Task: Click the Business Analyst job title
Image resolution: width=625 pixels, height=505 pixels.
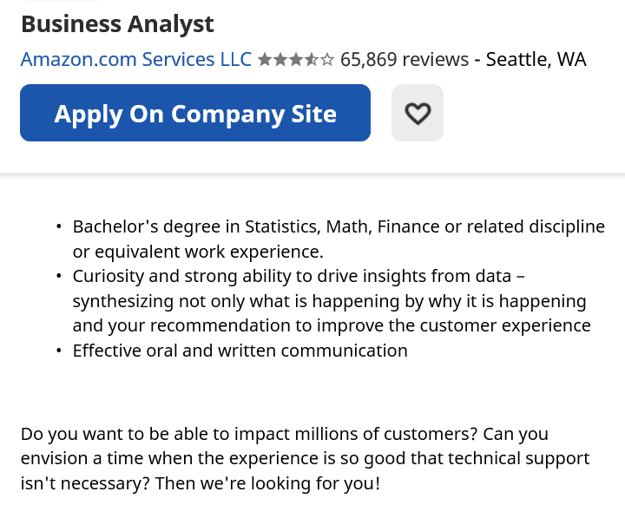Action: coord(117,23)
